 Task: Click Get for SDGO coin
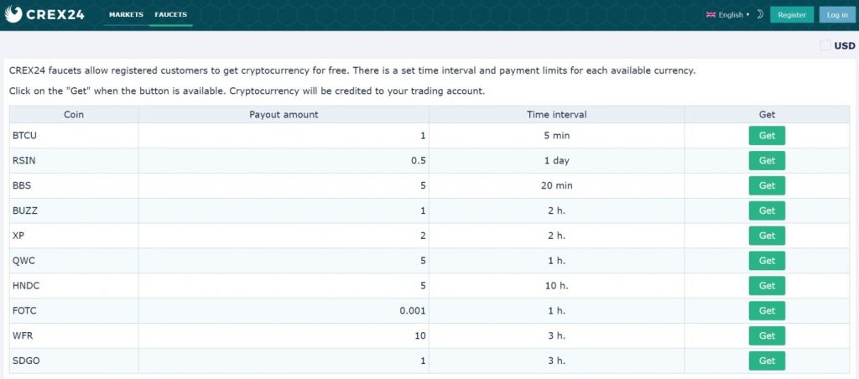[x=767, y=361]
